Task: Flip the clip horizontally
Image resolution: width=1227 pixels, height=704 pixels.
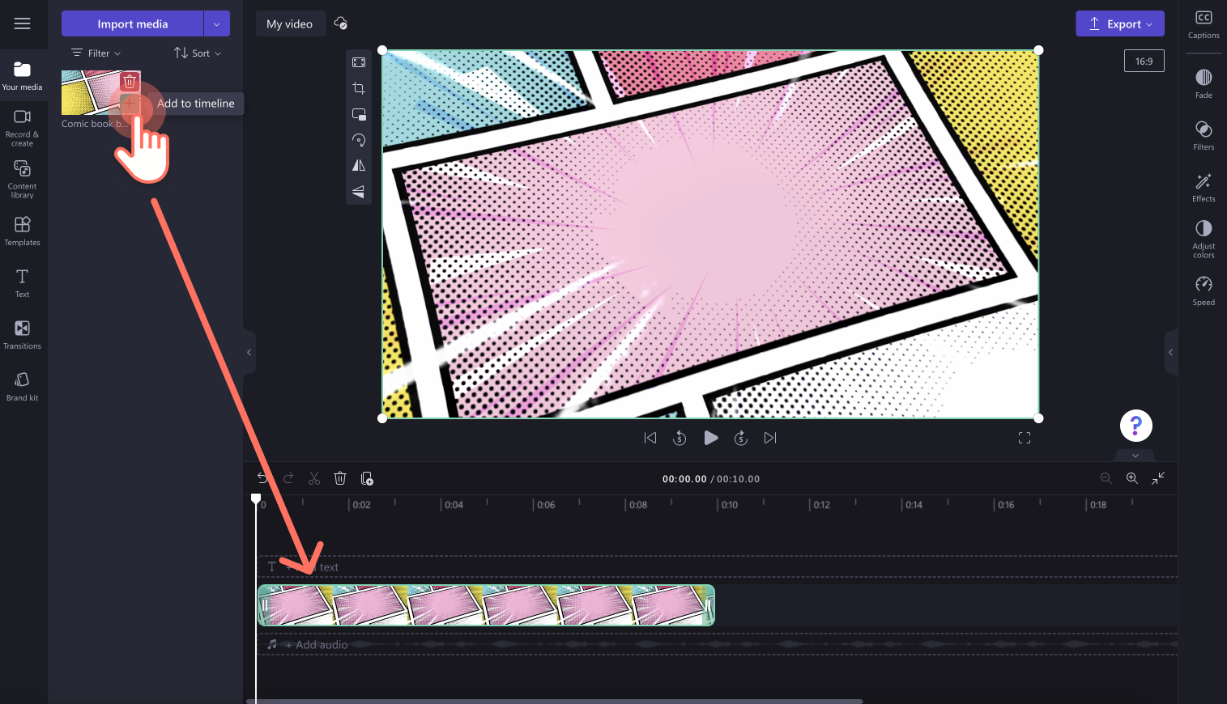Action: click(x=359, y=166)
